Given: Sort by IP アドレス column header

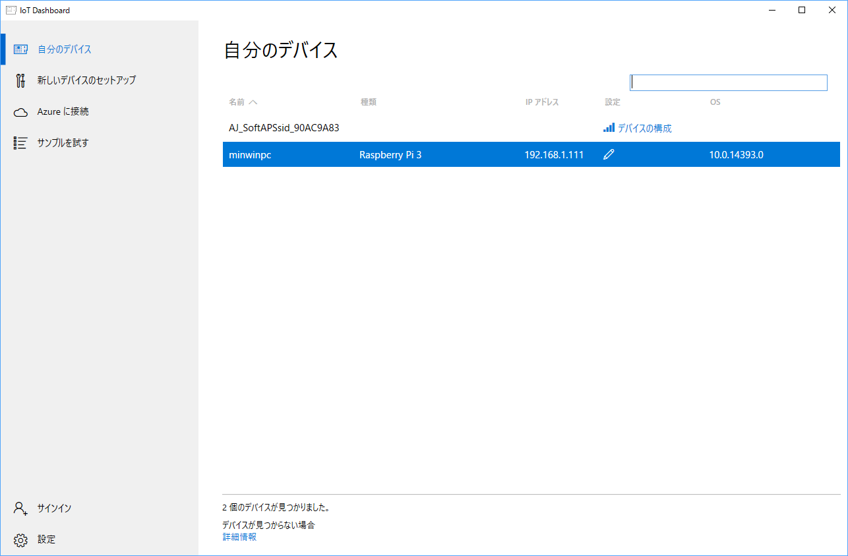Looking at the screenshot, I should 542,102.
